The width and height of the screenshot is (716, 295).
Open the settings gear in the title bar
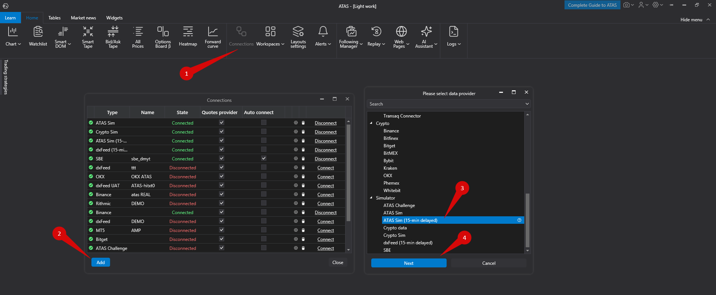click(x=656, y=5)
